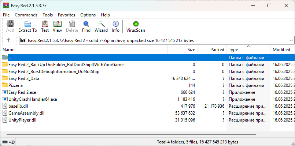Select the Pizzeria folder
Viewport: 295px width, 146px height.
(x=15, y=85)
